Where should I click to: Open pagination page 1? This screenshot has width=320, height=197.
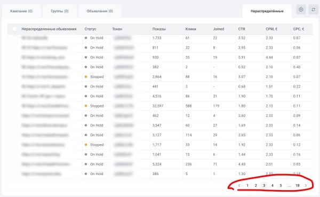[247, 186]
